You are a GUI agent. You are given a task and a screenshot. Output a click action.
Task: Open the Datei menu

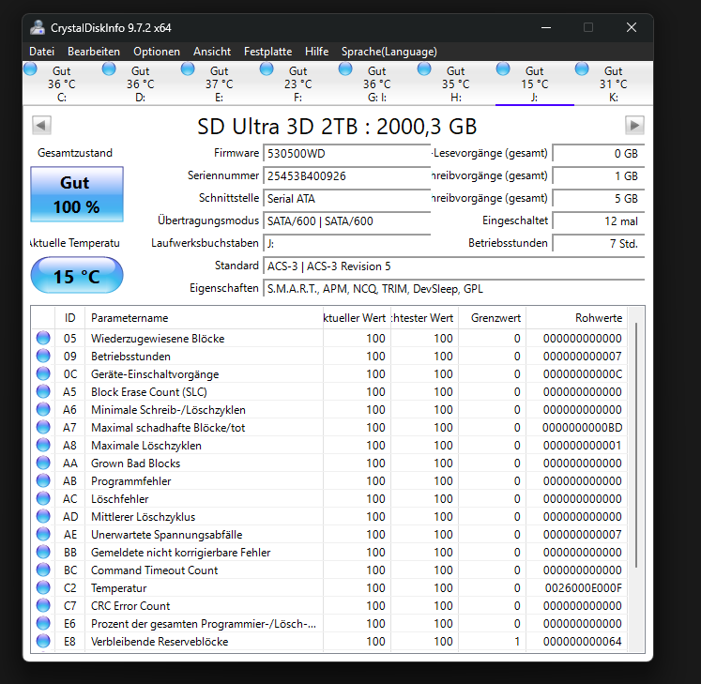click(41, 52)
